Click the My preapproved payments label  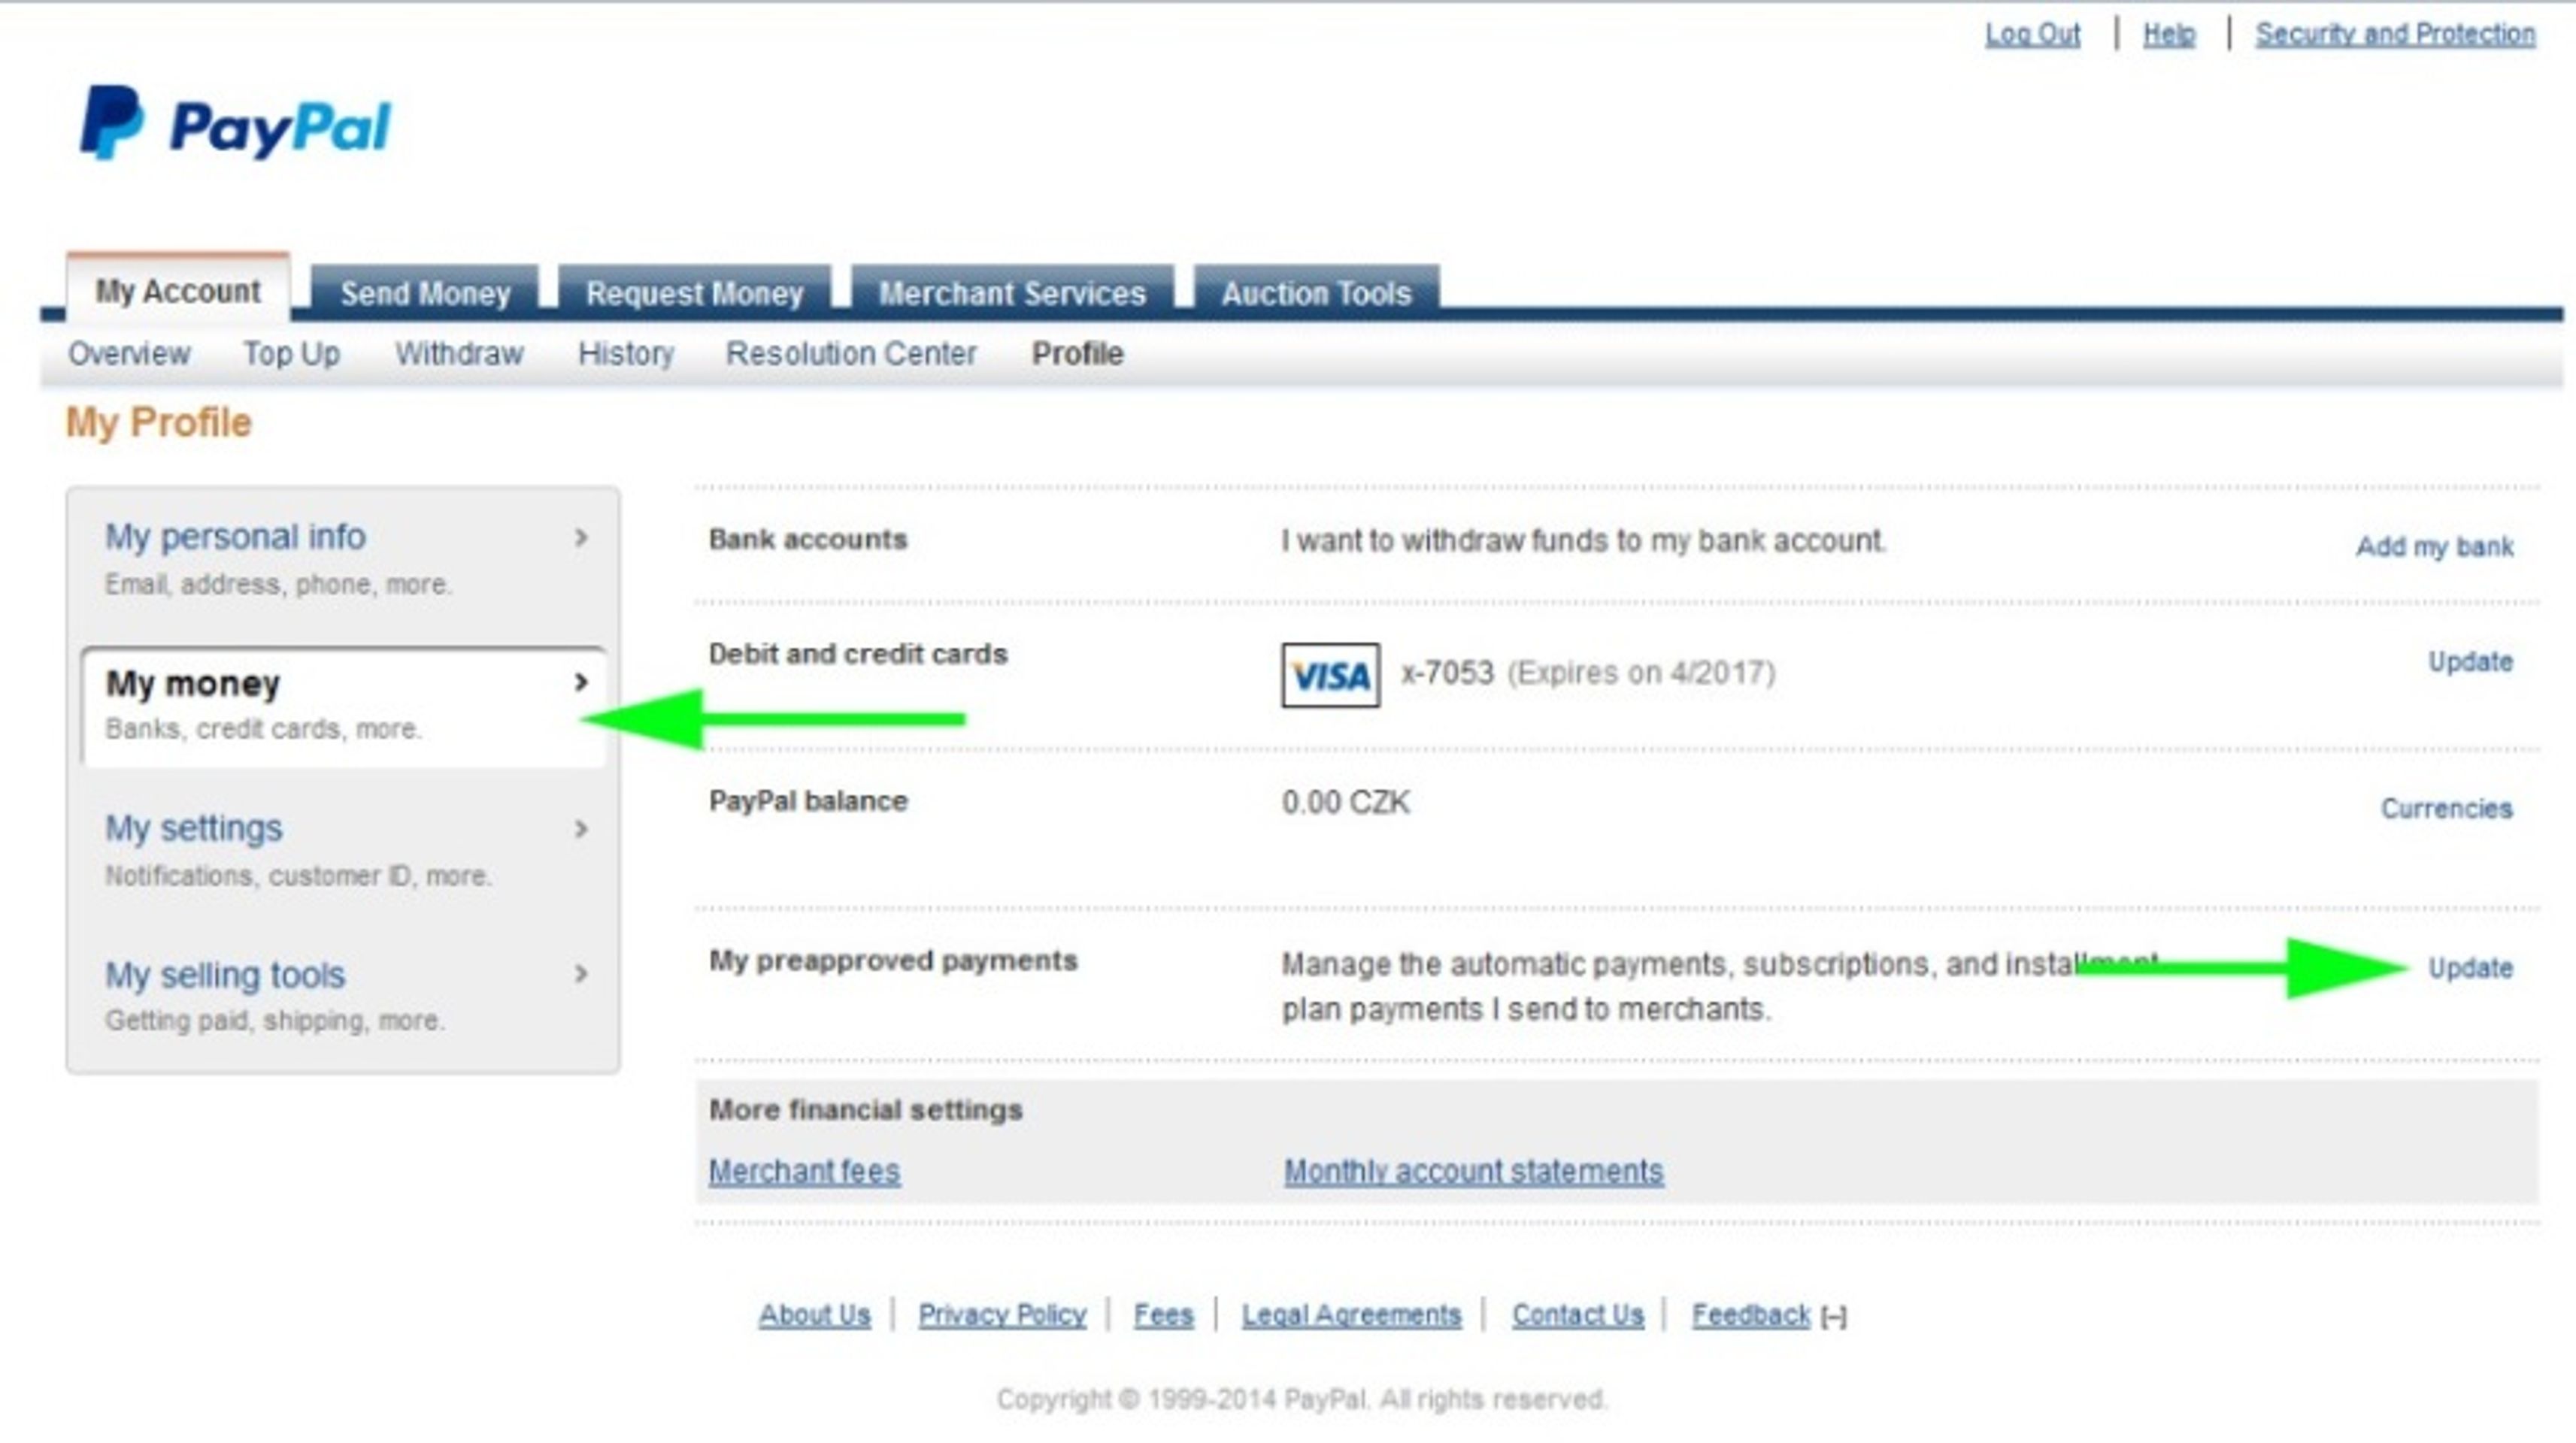pyautogui.click(x=893, y=961)
